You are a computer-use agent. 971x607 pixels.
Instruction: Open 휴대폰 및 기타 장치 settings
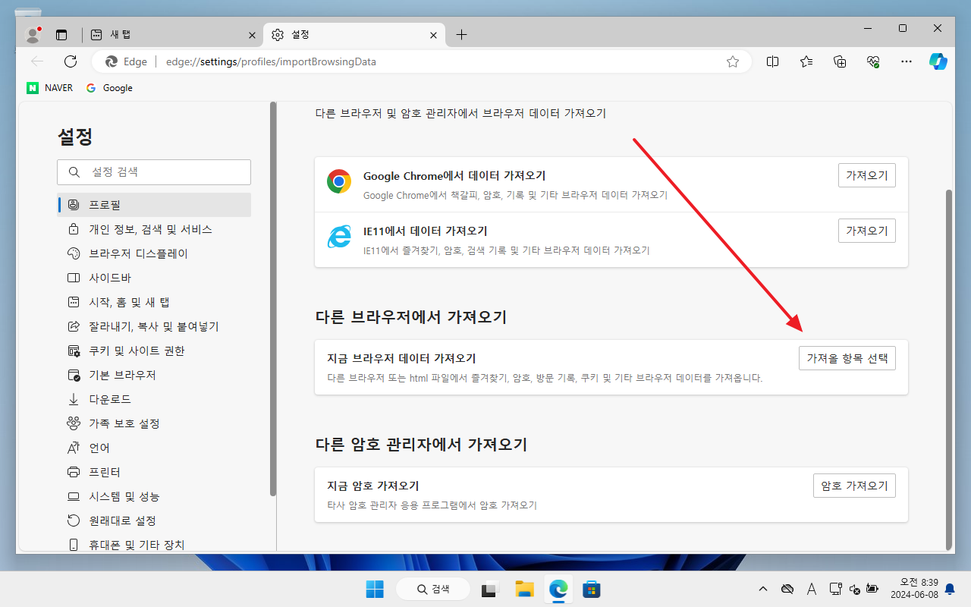[x=154, y=543]
